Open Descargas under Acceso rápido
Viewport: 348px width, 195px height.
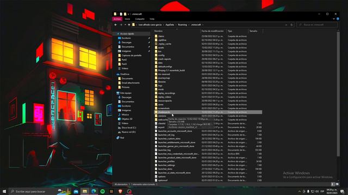click(x=127, y=42)
